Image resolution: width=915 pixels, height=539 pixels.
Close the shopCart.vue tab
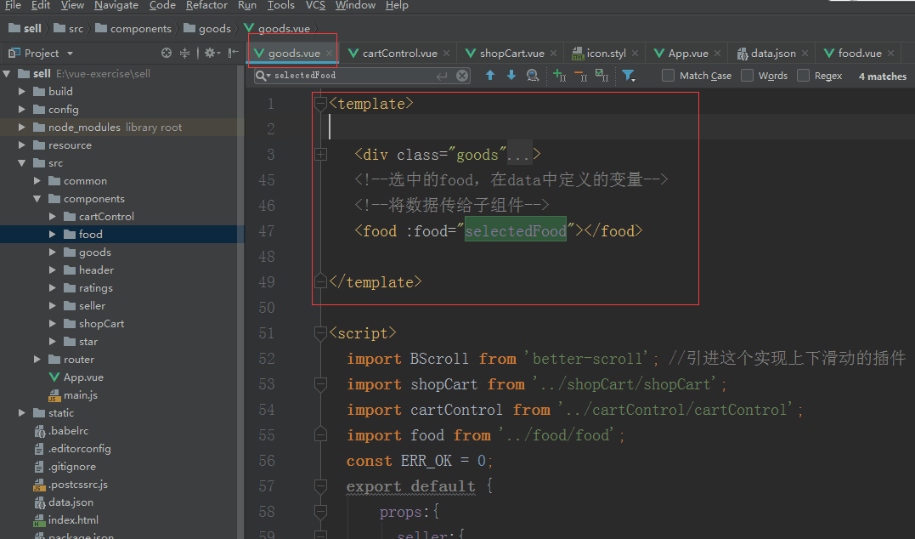pyautogui.click(x=553, y=54)
